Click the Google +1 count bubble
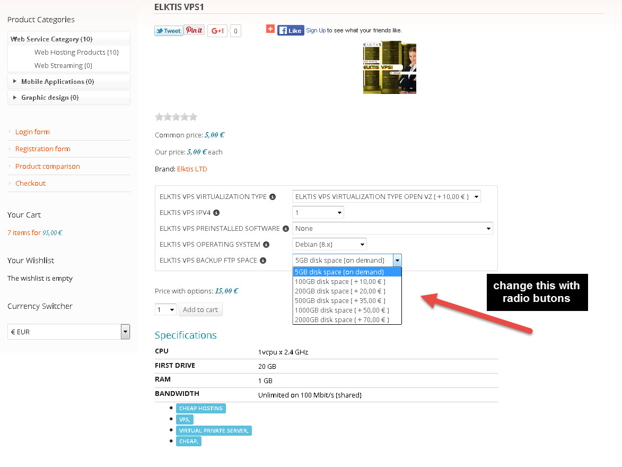622x467 pixels. pos(235,31)
